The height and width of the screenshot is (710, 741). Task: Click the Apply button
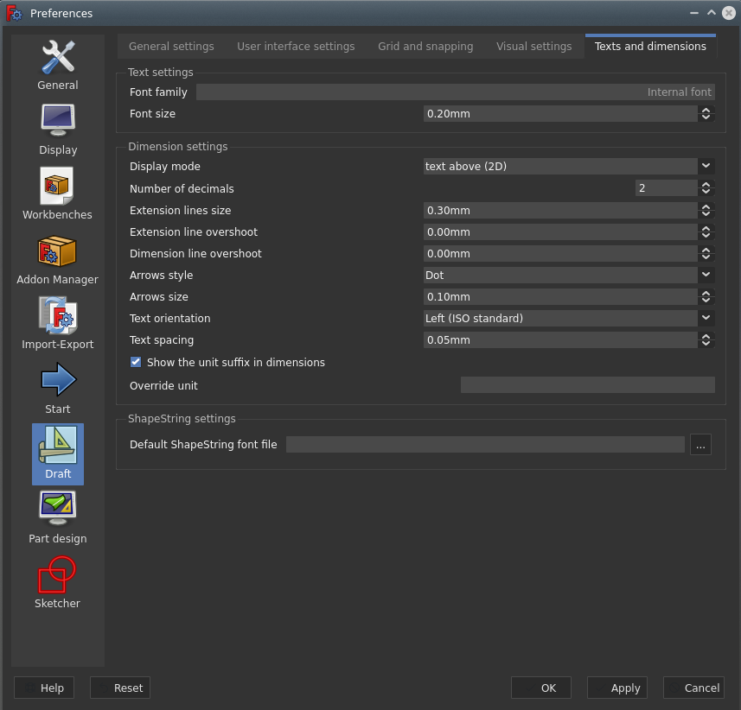tap(617, 688)
